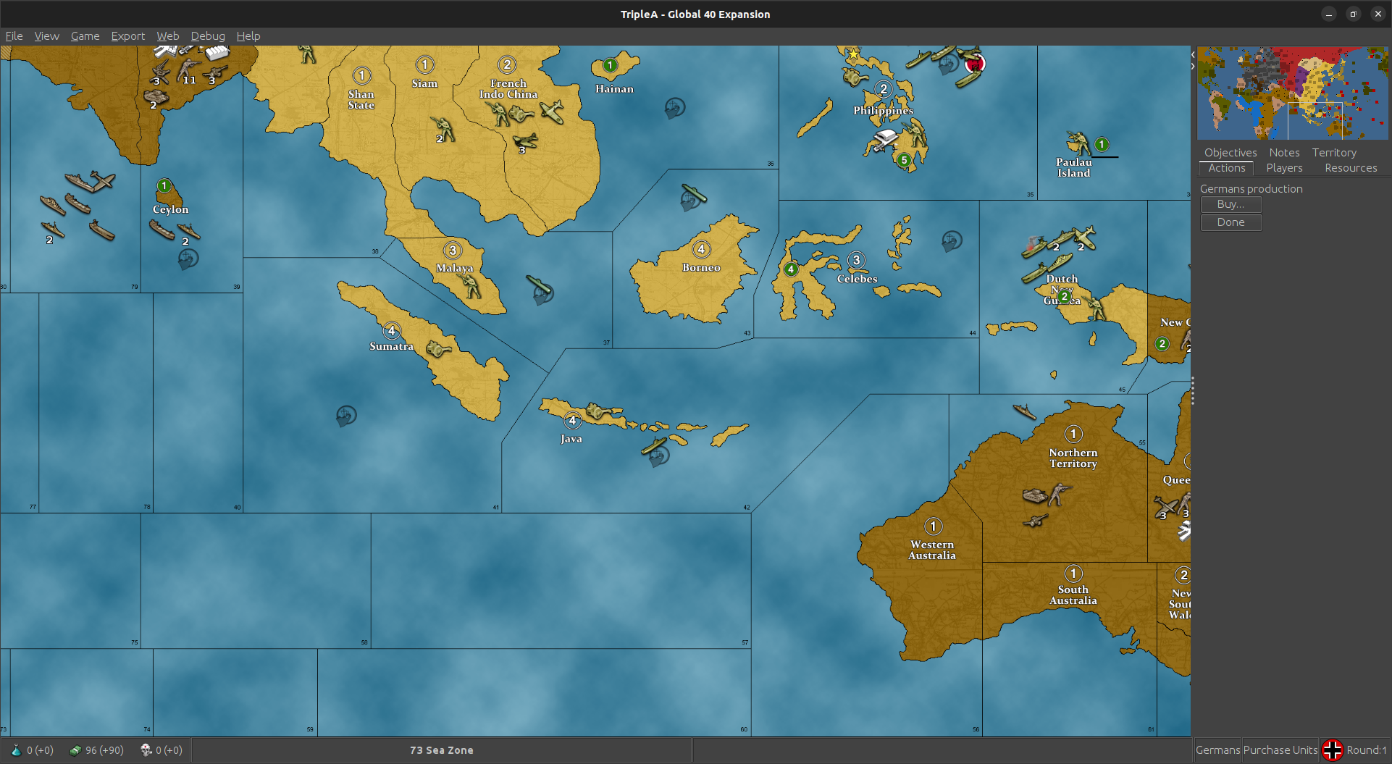The image size is (1392, 764).
Task: Click the red Japanese roundel marker
Action: click(x=975, y=64)
